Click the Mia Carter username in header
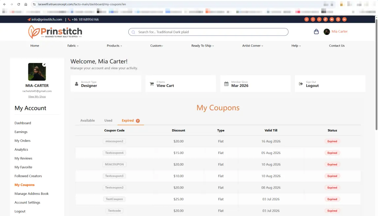Viewport: 378px width, 216px height. (x=339, y=32)
